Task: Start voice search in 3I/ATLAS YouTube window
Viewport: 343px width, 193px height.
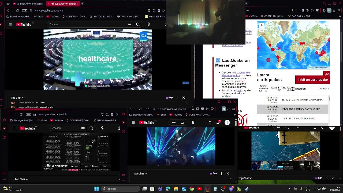Action: (x=102, y=128)
